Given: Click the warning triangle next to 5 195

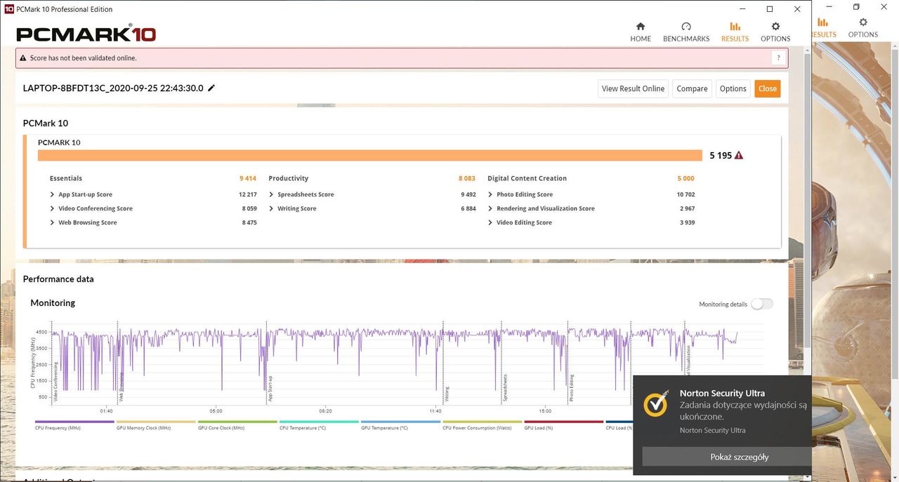Looking at the screenshot, I should pos(738,156).
